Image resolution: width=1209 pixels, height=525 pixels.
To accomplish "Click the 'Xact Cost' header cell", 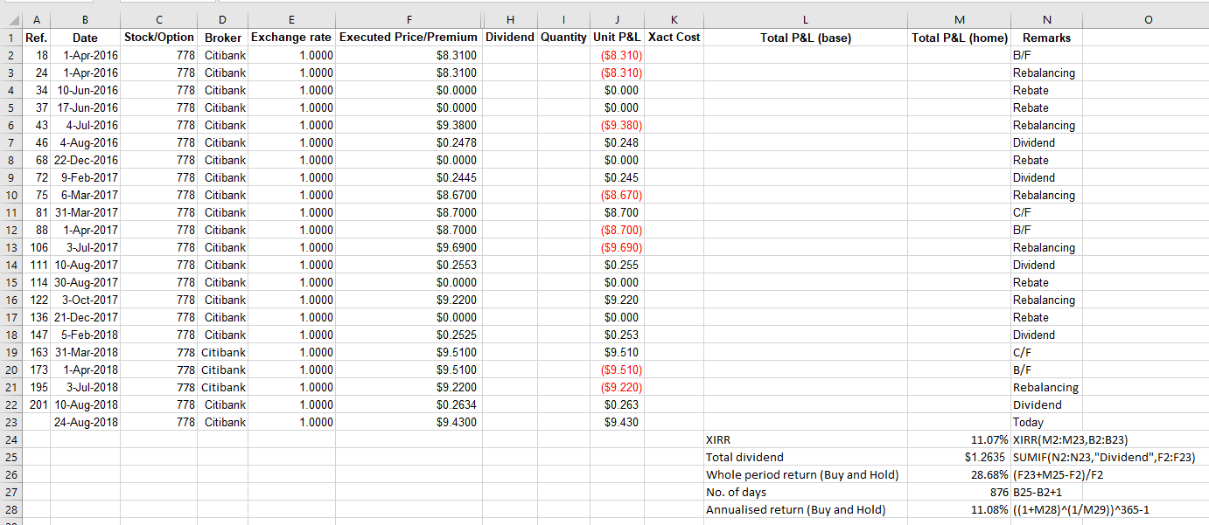I will [x=674, y=38].
